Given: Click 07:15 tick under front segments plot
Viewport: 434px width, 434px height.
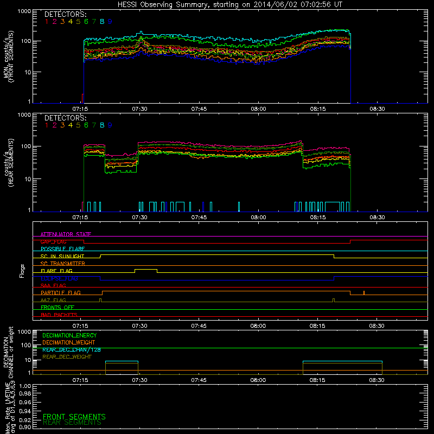Looking at the screenshot, I should coord(80,109).
